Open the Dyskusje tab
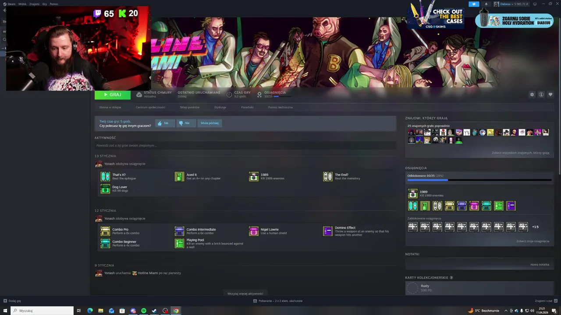The image size is (561, 315). click(x=220, y=107)
